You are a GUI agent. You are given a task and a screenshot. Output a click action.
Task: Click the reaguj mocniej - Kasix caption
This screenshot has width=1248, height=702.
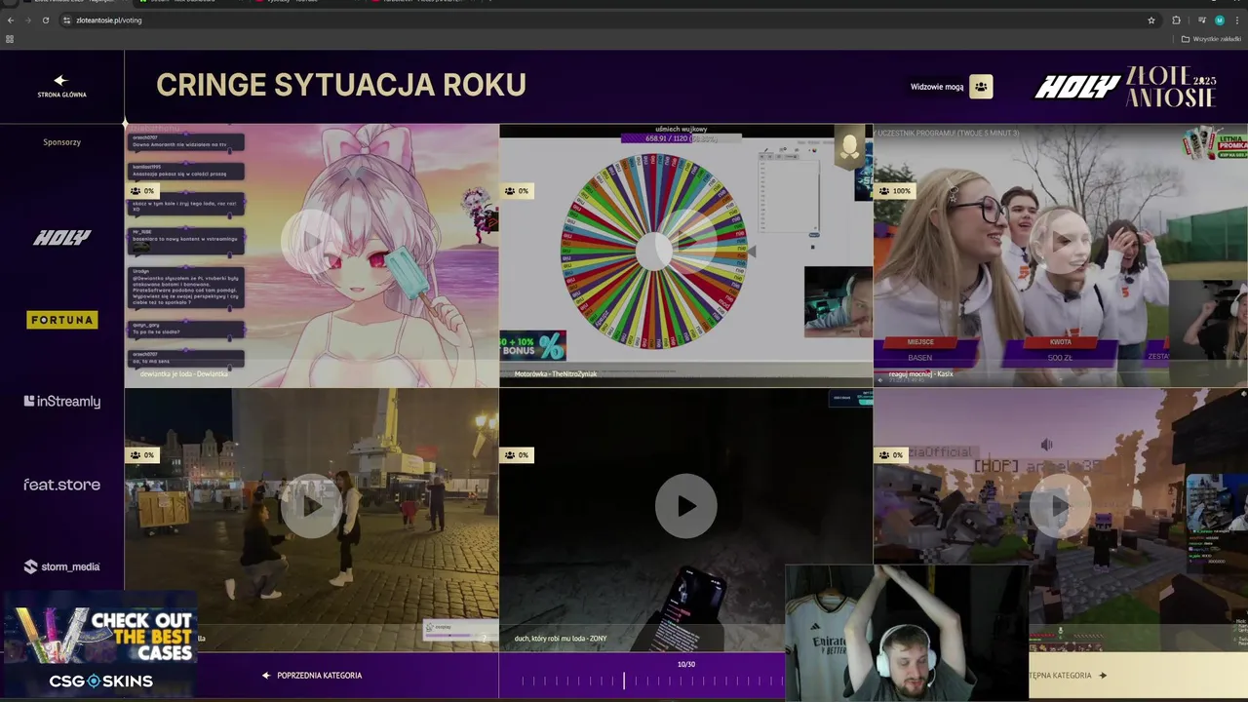point(920,373)
